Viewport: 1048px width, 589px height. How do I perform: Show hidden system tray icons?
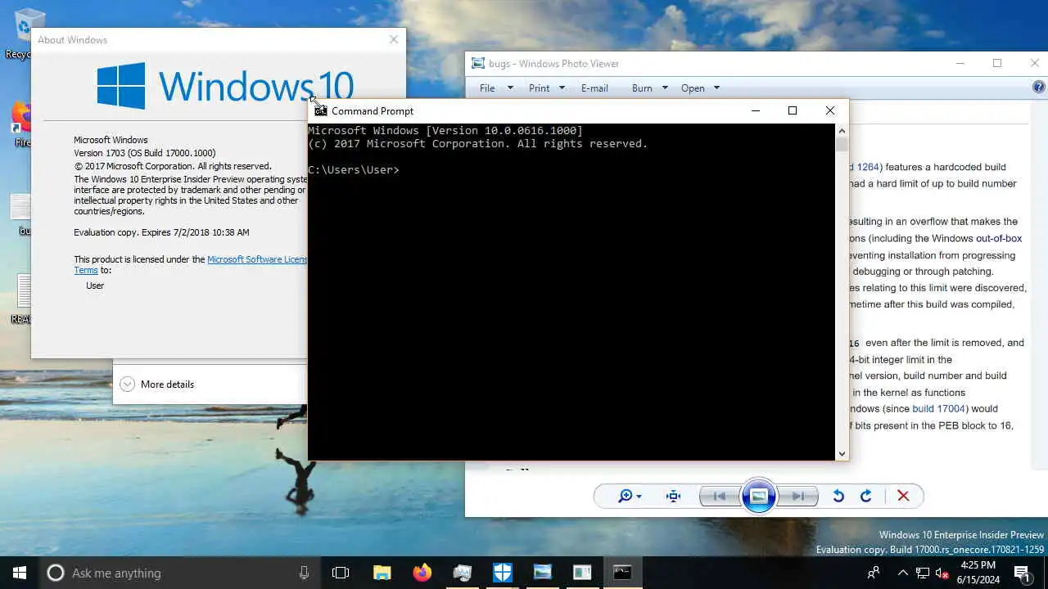pyautogui.click(x=903, y=573)
